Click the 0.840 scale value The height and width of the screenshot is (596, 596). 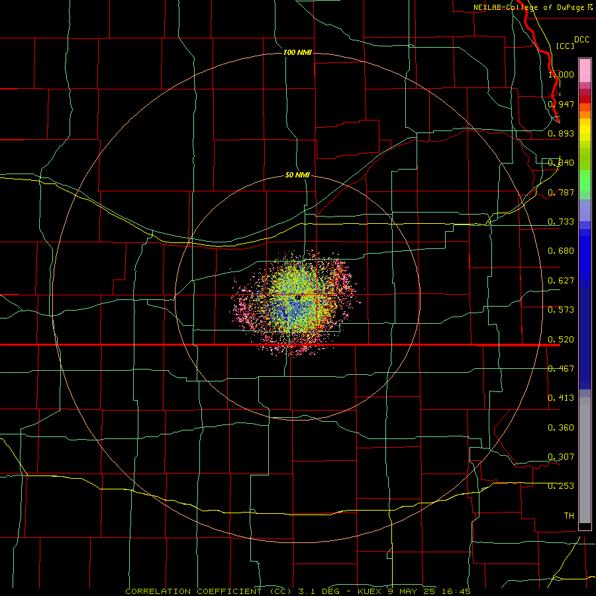(x=561, y=163)
